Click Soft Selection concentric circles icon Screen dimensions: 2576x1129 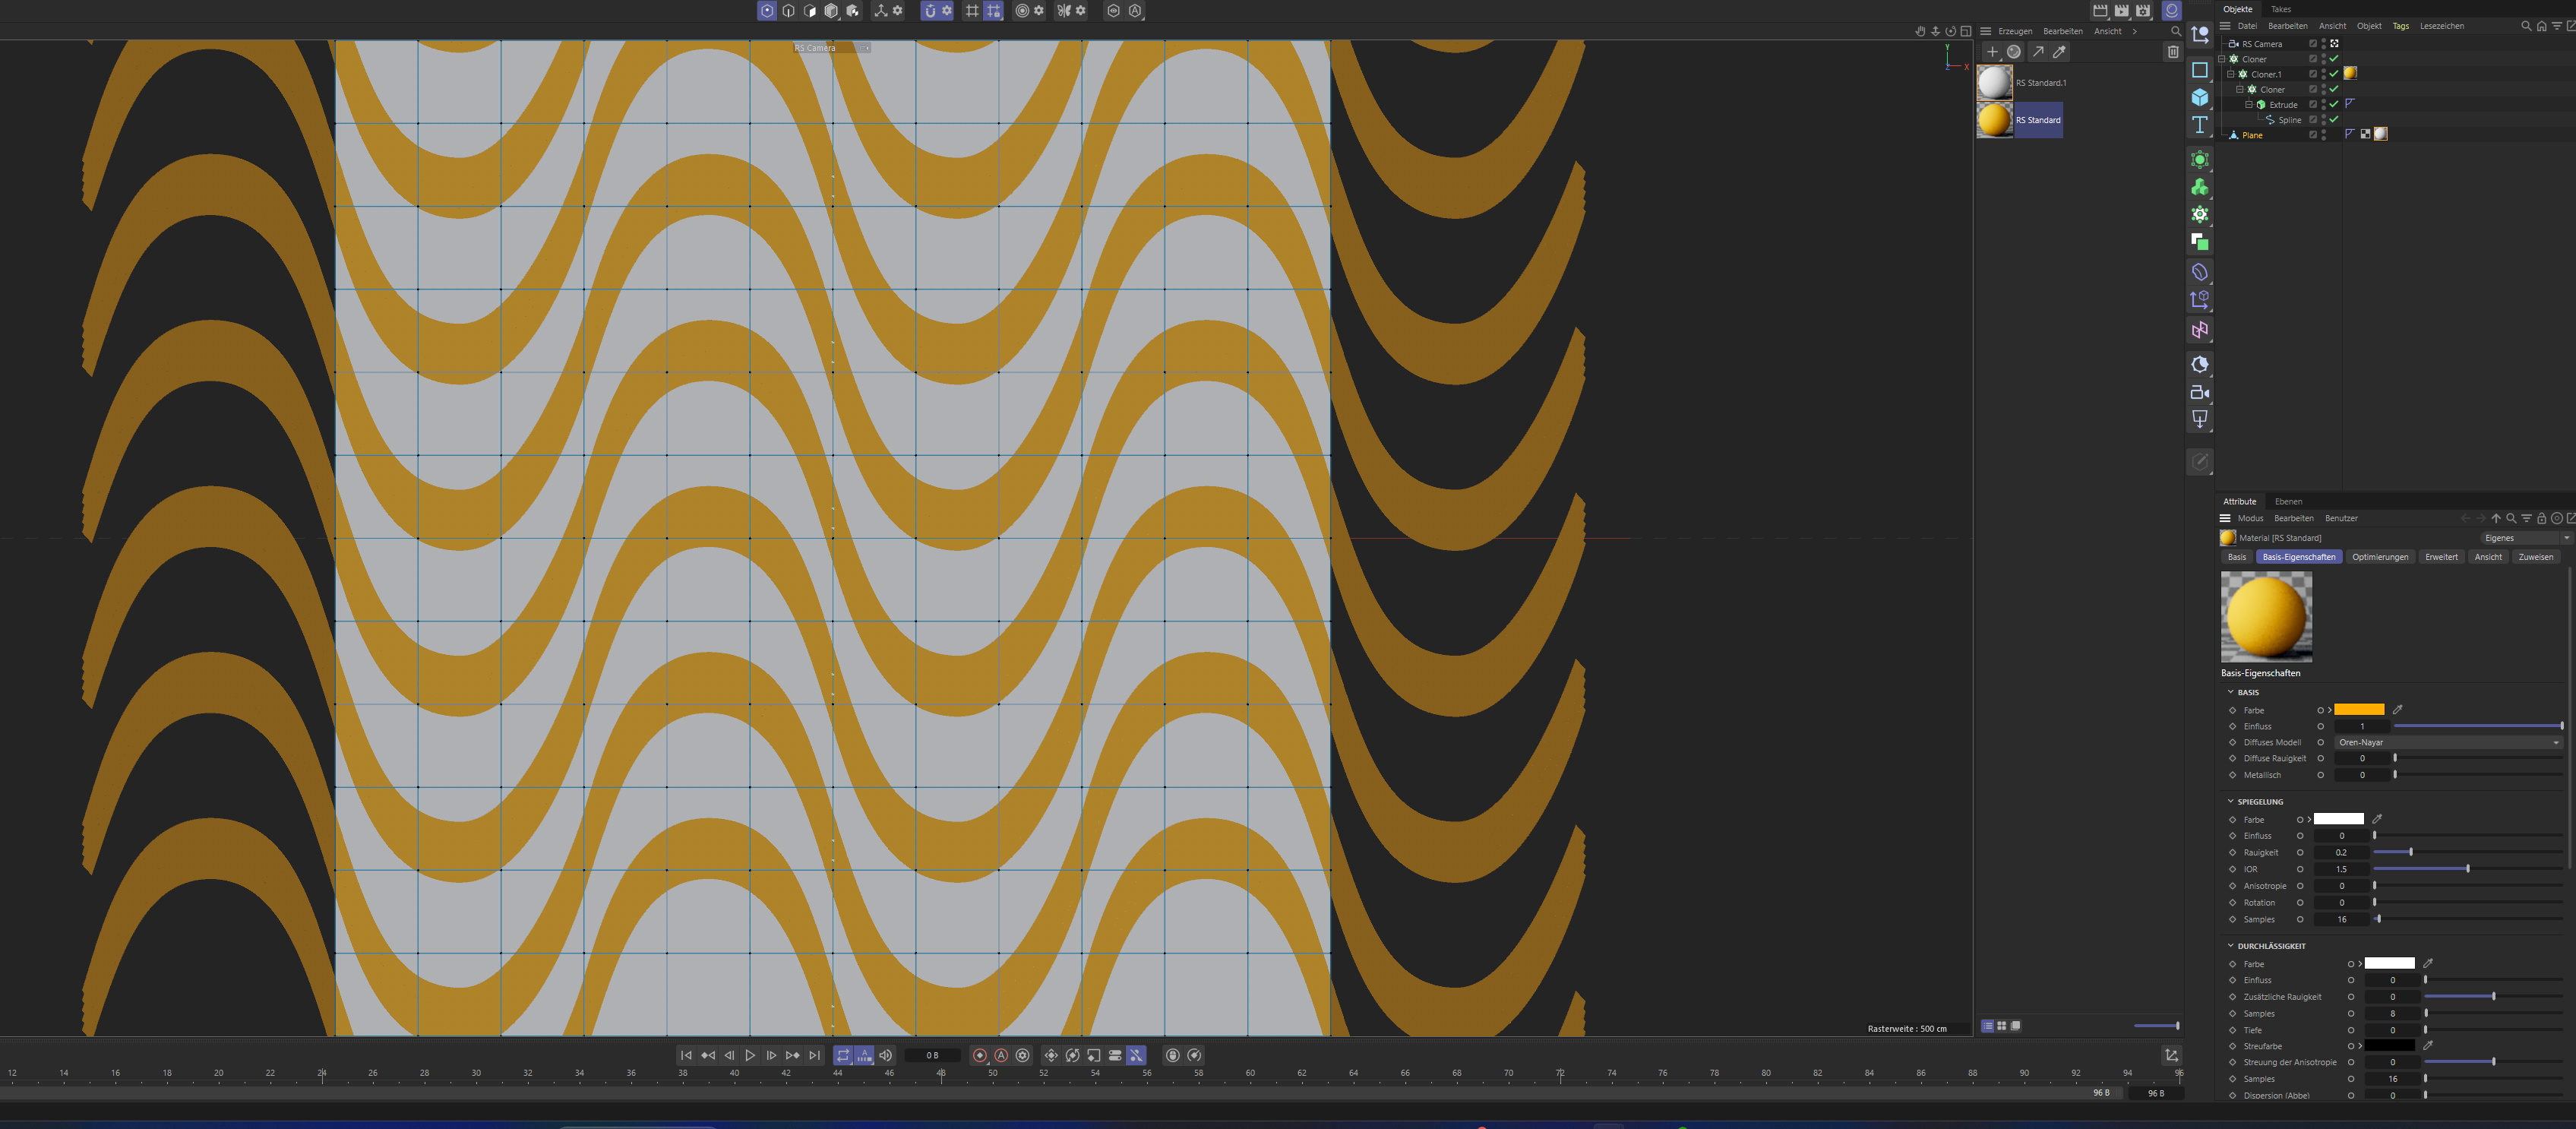pyautogui.click(x=1022, y=11)
